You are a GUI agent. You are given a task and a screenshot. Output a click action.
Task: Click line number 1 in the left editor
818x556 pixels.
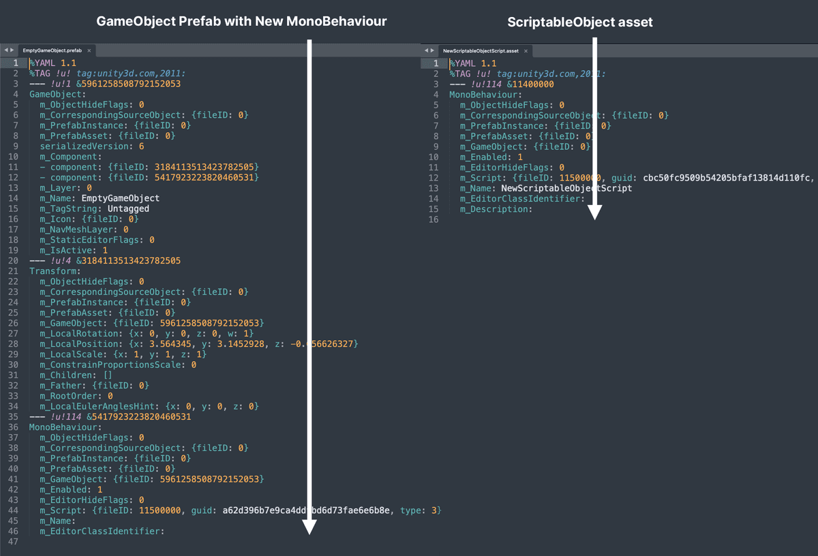point(14,63)
